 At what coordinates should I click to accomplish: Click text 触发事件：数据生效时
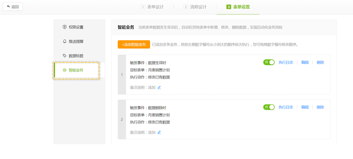coord(148,63)
